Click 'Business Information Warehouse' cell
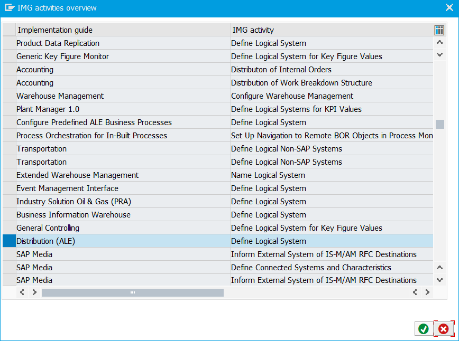 point(123,215)
